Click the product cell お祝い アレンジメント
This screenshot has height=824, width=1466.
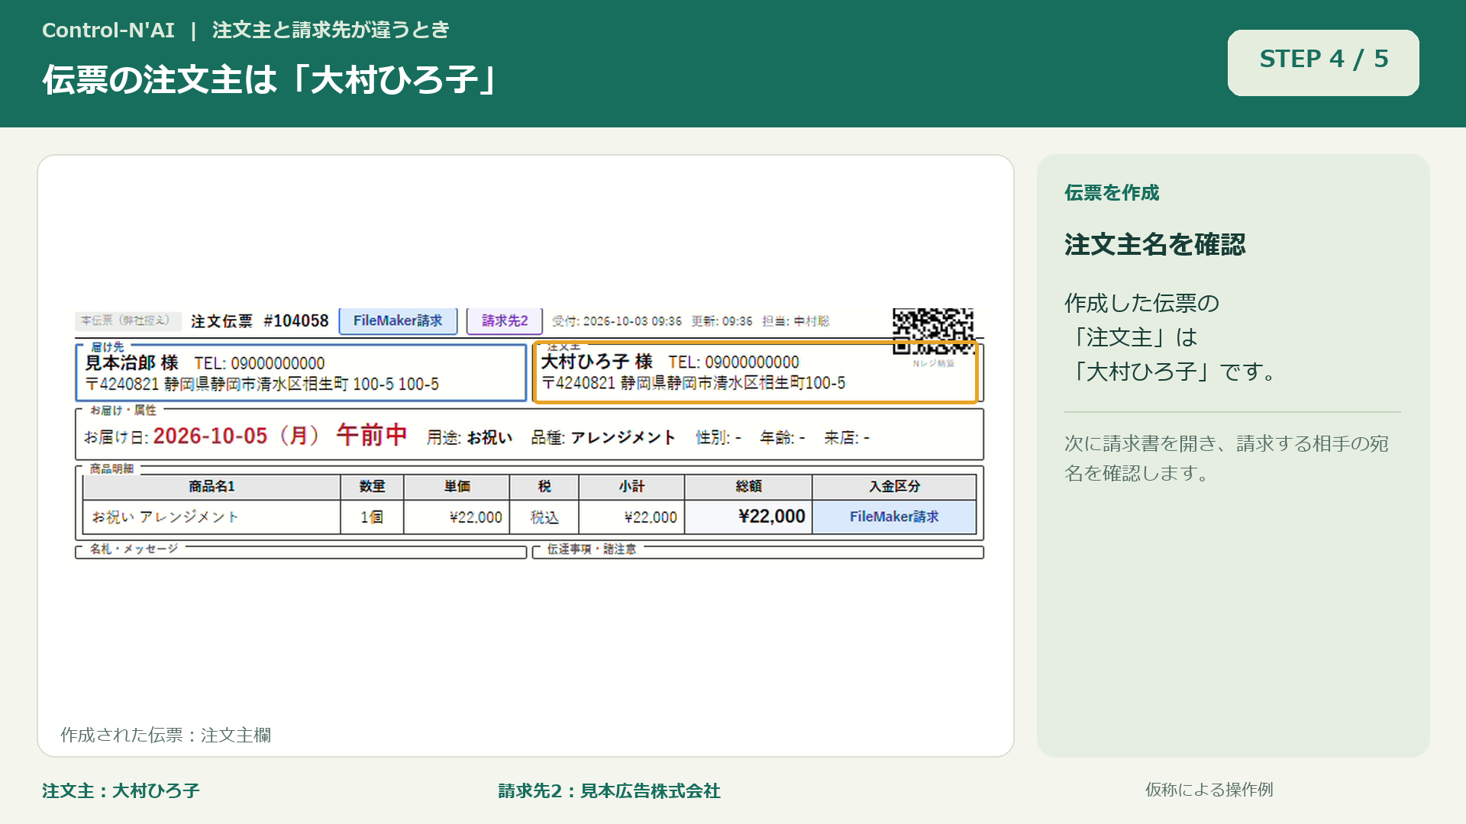[212, 517]
